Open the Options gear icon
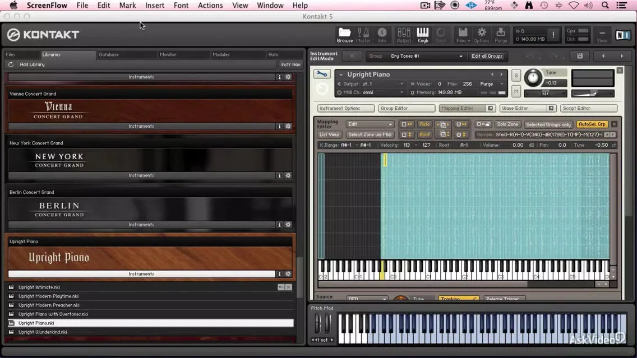Viewport: 637px width, 358px height. (482, 35)
